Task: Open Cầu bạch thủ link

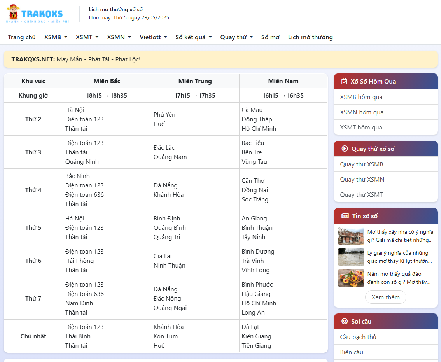Action: click(358, 337)
